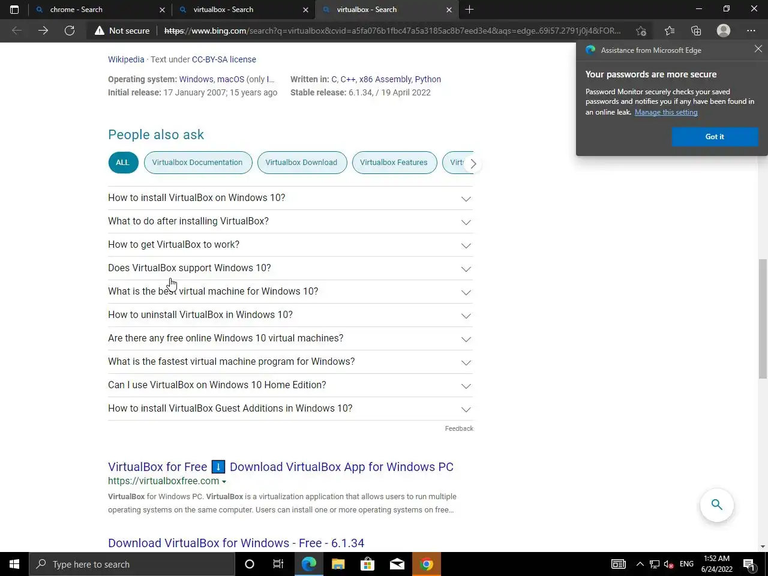Reload the page with refresh icon
Screen dimensions: 768x576
tap(70, 31)
